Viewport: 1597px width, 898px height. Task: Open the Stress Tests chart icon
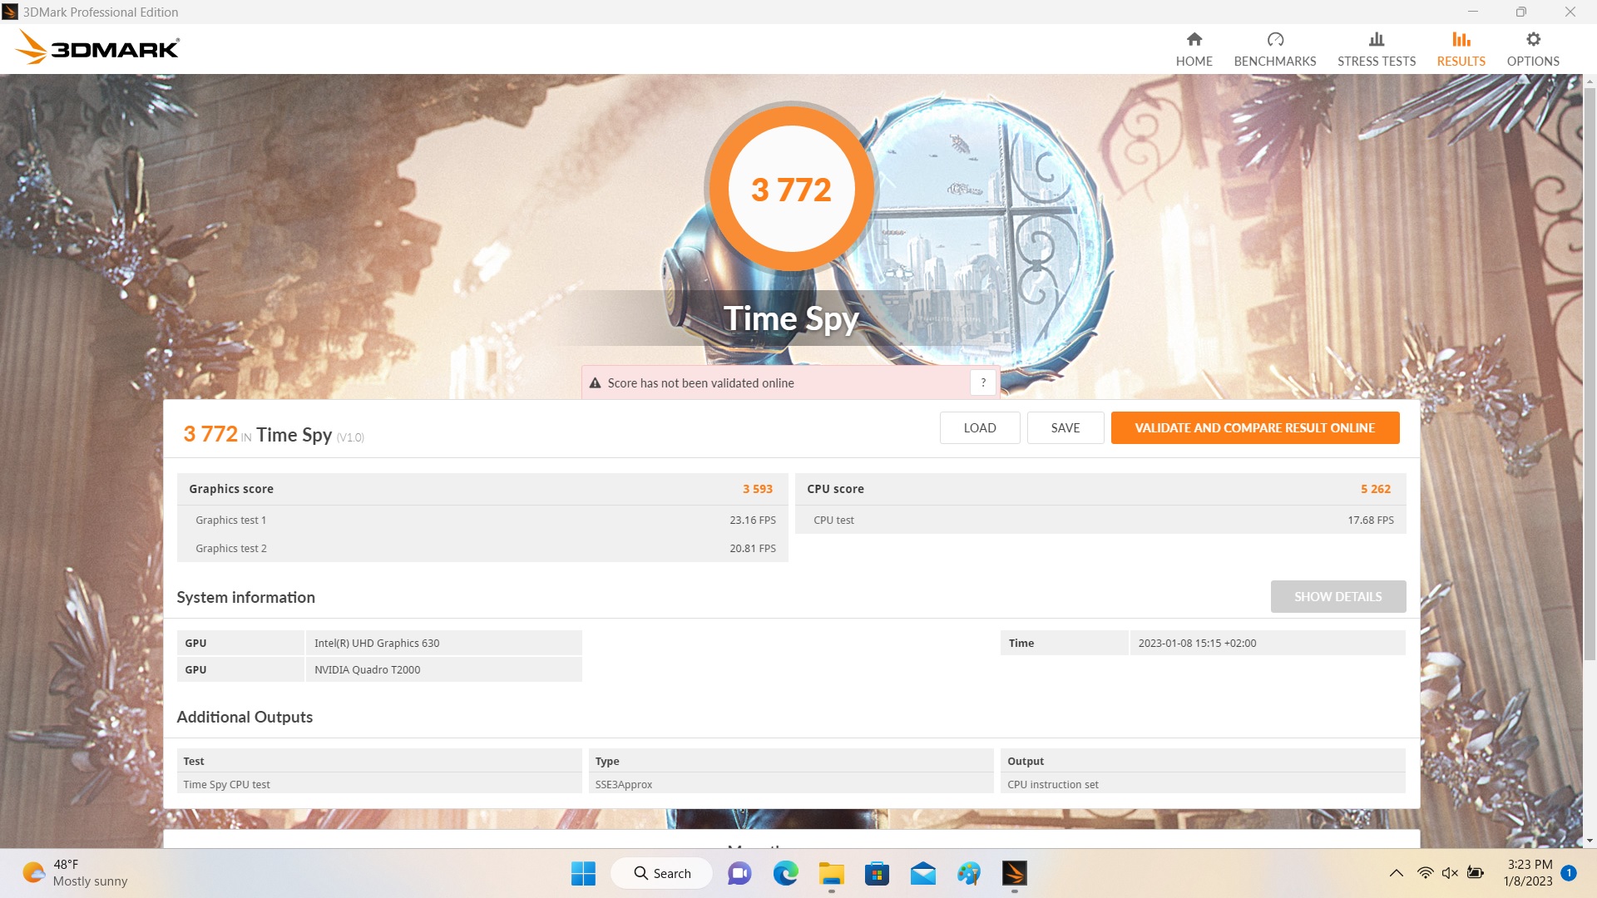[x=1376, y=39]
